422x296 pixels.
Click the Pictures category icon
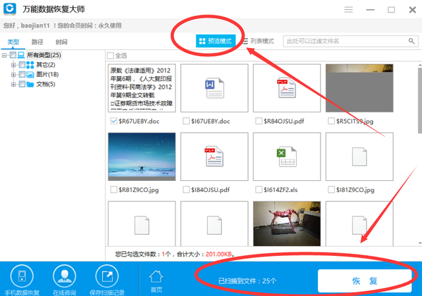tap(30, 74)
